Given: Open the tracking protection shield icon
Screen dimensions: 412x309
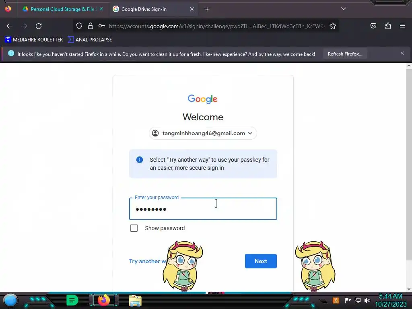Looking at the screenshot, I should click(x=79, y=26).
